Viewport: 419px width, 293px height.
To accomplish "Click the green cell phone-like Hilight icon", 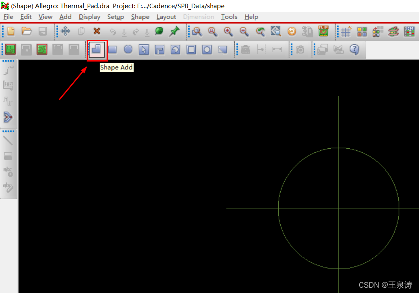I will [159, 31].
